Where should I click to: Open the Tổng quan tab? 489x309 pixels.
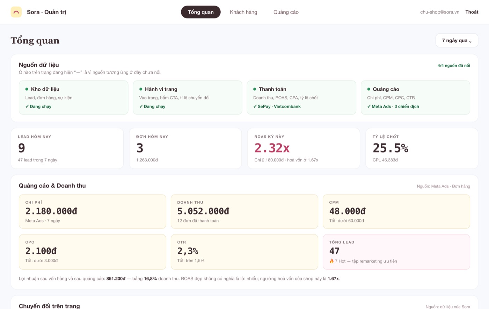pyautogui.click(x=200, y=12)
